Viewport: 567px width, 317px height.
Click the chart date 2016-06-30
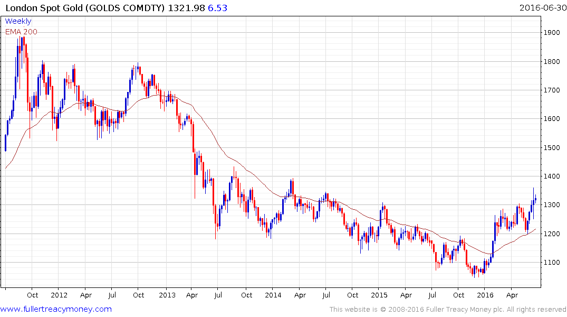click(x=543, y=7)
